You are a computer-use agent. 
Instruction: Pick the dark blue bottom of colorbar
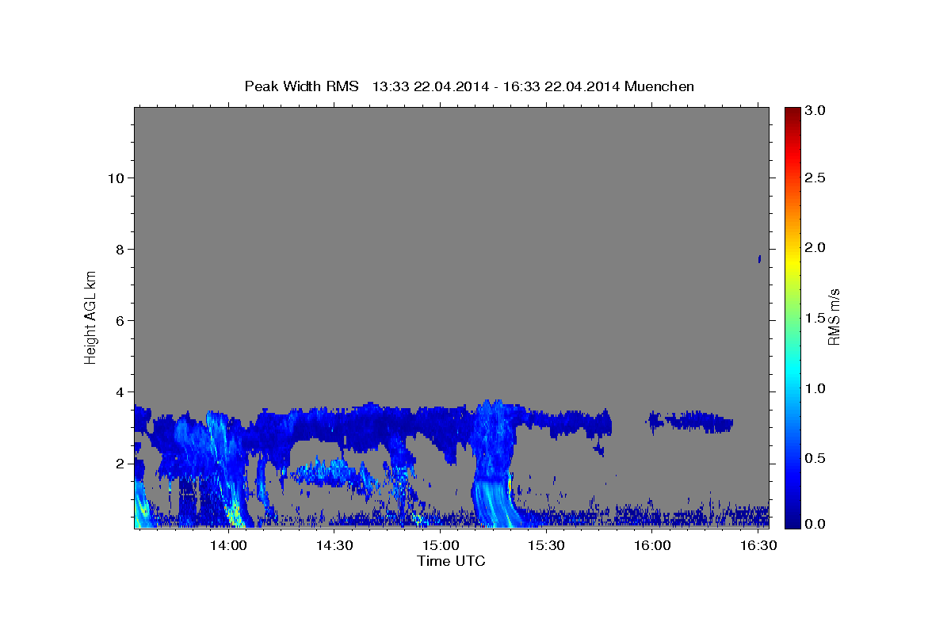click(792, 523)
